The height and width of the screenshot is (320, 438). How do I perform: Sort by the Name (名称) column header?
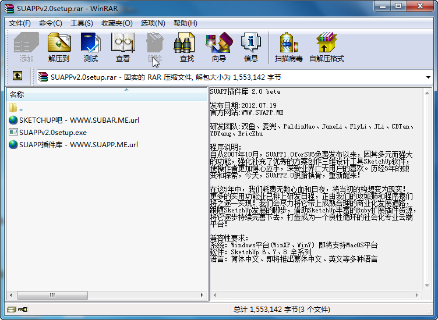point(107,95)
